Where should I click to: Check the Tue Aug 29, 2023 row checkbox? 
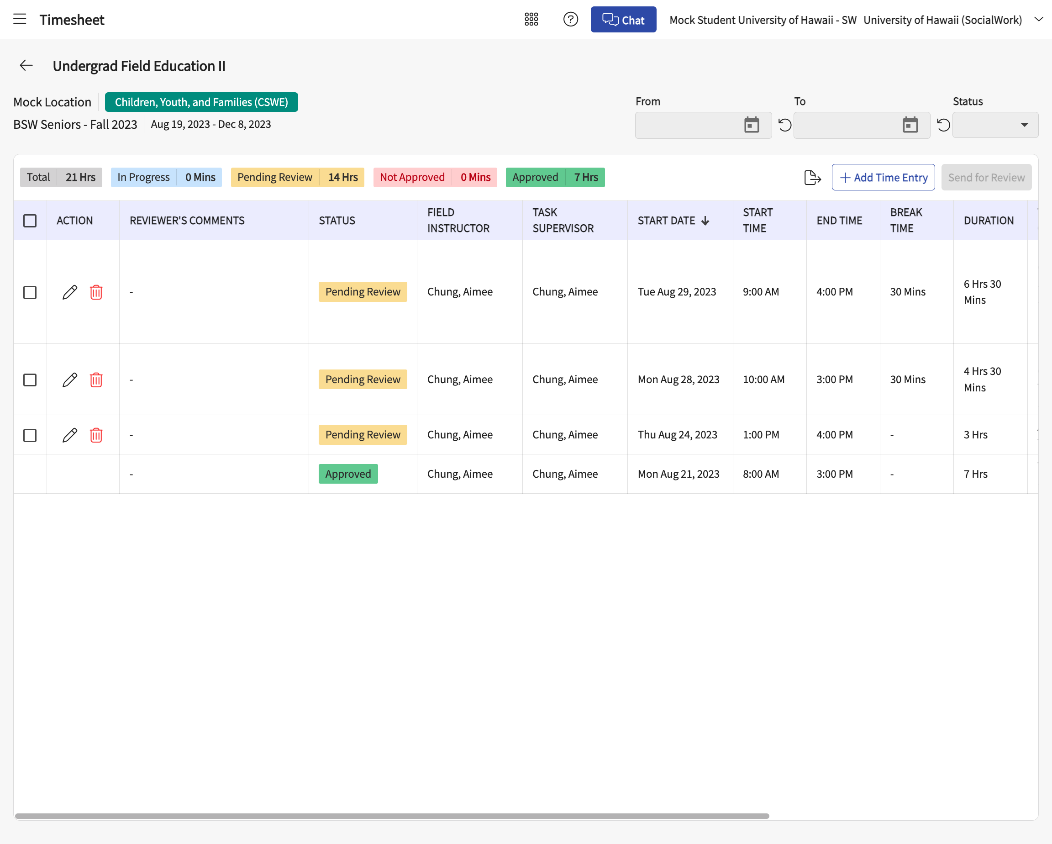pos(30,292)
